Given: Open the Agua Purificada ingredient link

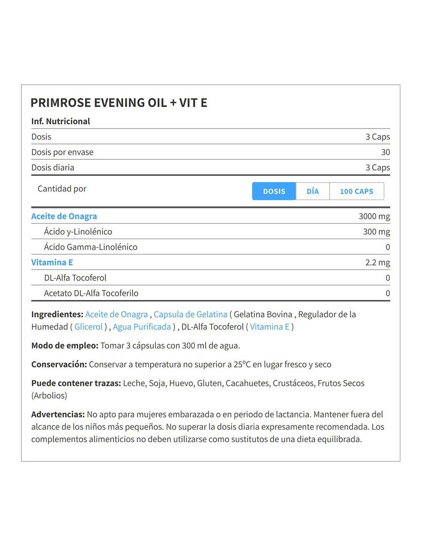Looking at the screenshot, I should pos(142,327).
